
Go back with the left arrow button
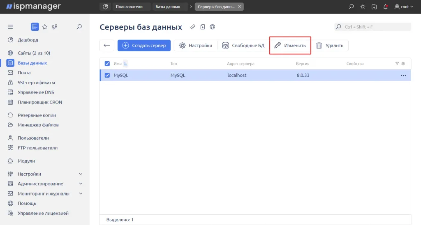(107, 46)
